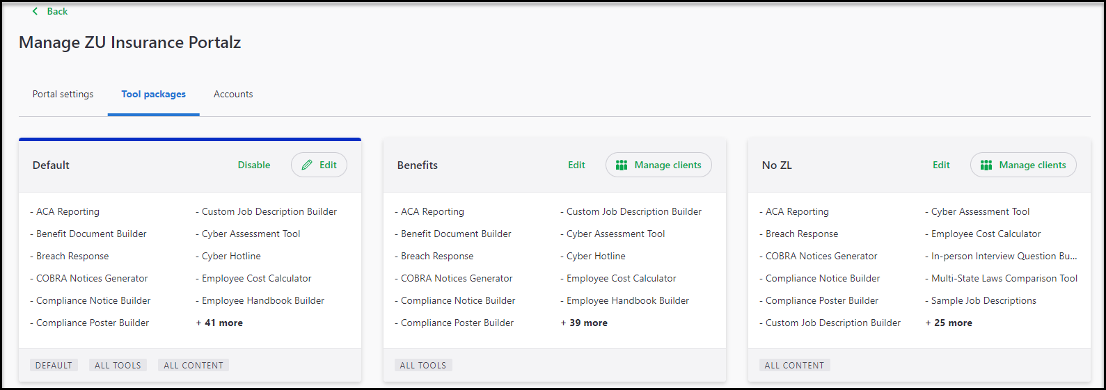1106x390 pixels.
Task: Click 'Compliance Notice Builder' in Benefits card
Action: pos(458,300)
